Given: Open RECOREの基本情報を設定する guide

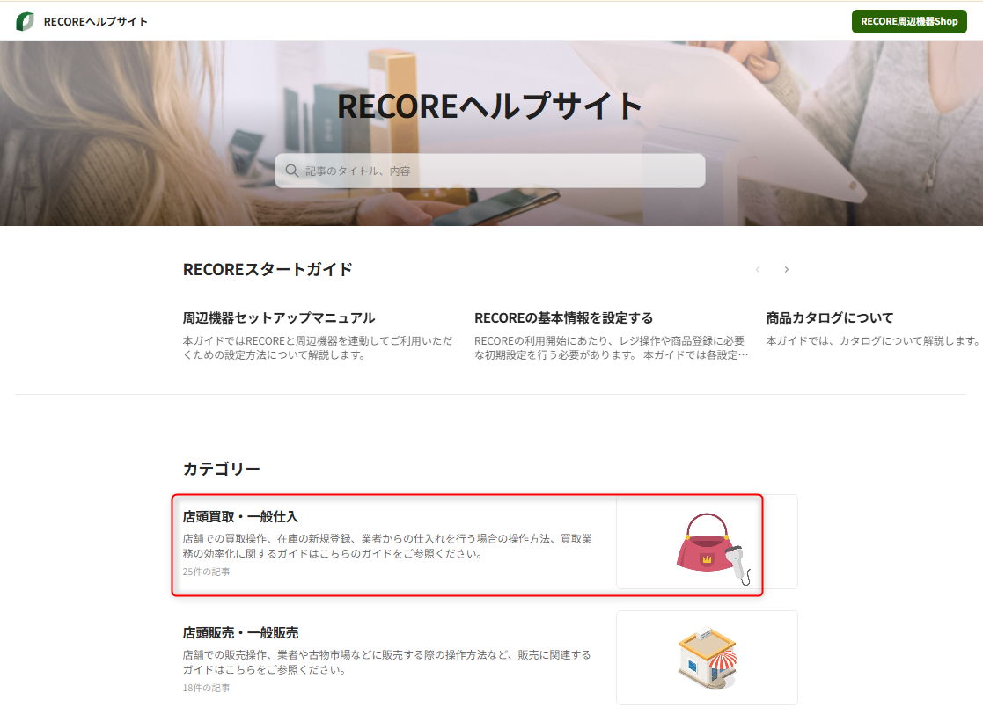Looking at the screenshot, I should pos(563,317).
